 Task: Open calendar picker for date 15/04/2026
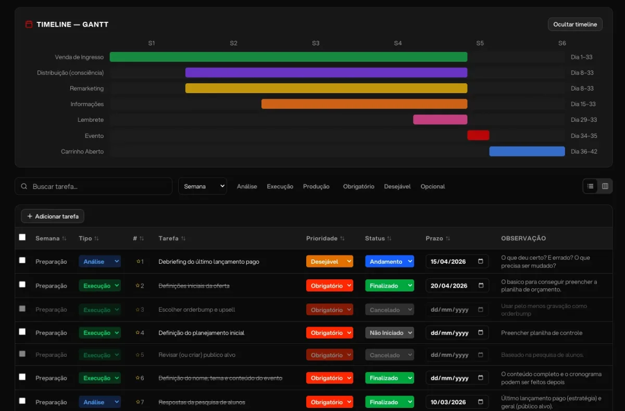480,262
